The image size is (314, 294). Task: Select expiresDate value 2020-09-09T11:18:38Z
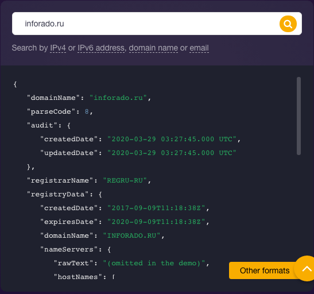coord(156,222)
